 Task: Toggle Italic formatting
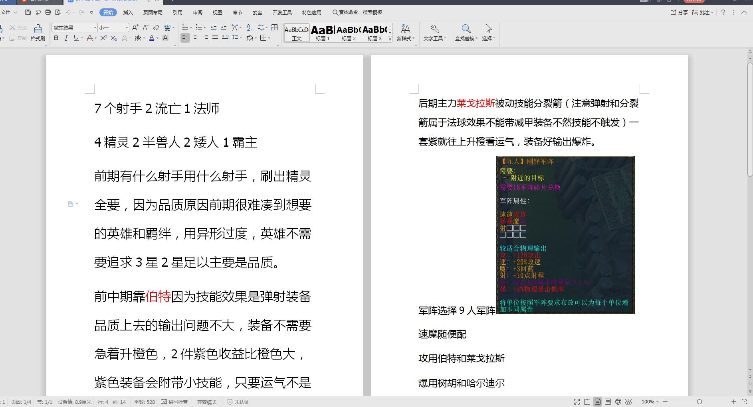pos(66,38)
